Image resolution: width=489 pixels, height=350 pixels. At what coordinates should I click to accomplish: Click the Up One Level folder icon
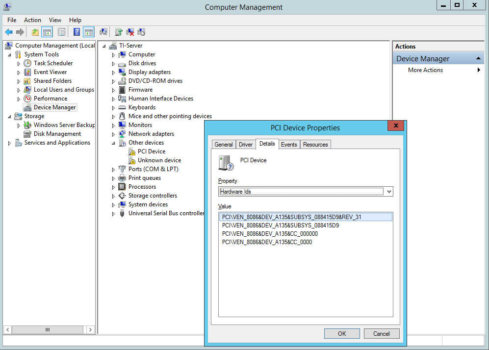(x=35, y=32)
